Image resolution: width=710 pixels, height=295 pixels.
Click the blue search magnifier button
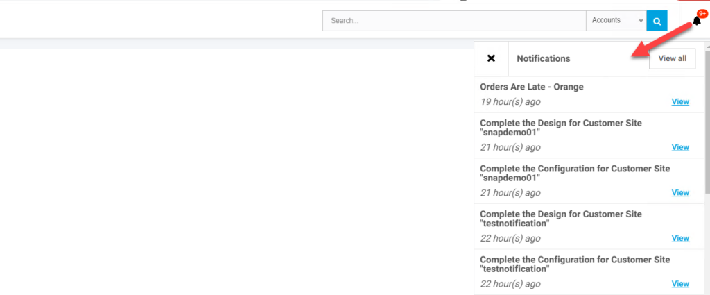tap(657, 21)
